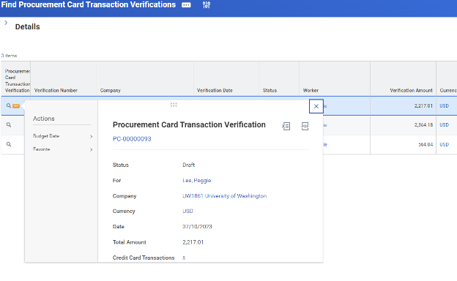Click the magnifier icon in the 2,217.01 row
The height and width of the screenshot is (281, 457).
point(9,105)
